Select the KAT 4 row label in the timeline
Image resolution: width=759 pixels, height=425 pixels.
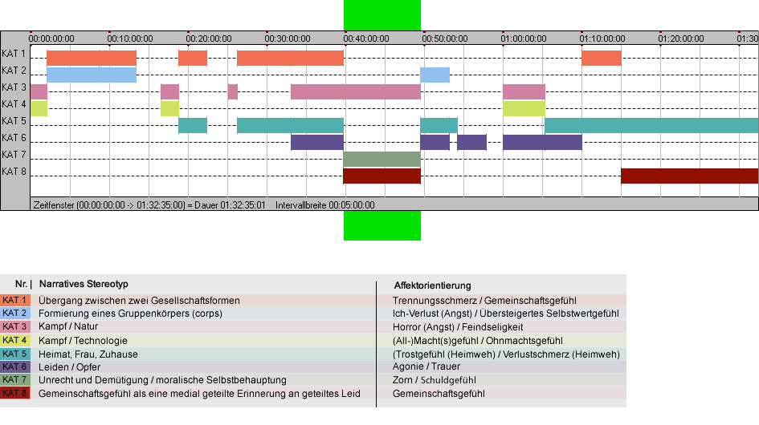[x=14, y=104]
